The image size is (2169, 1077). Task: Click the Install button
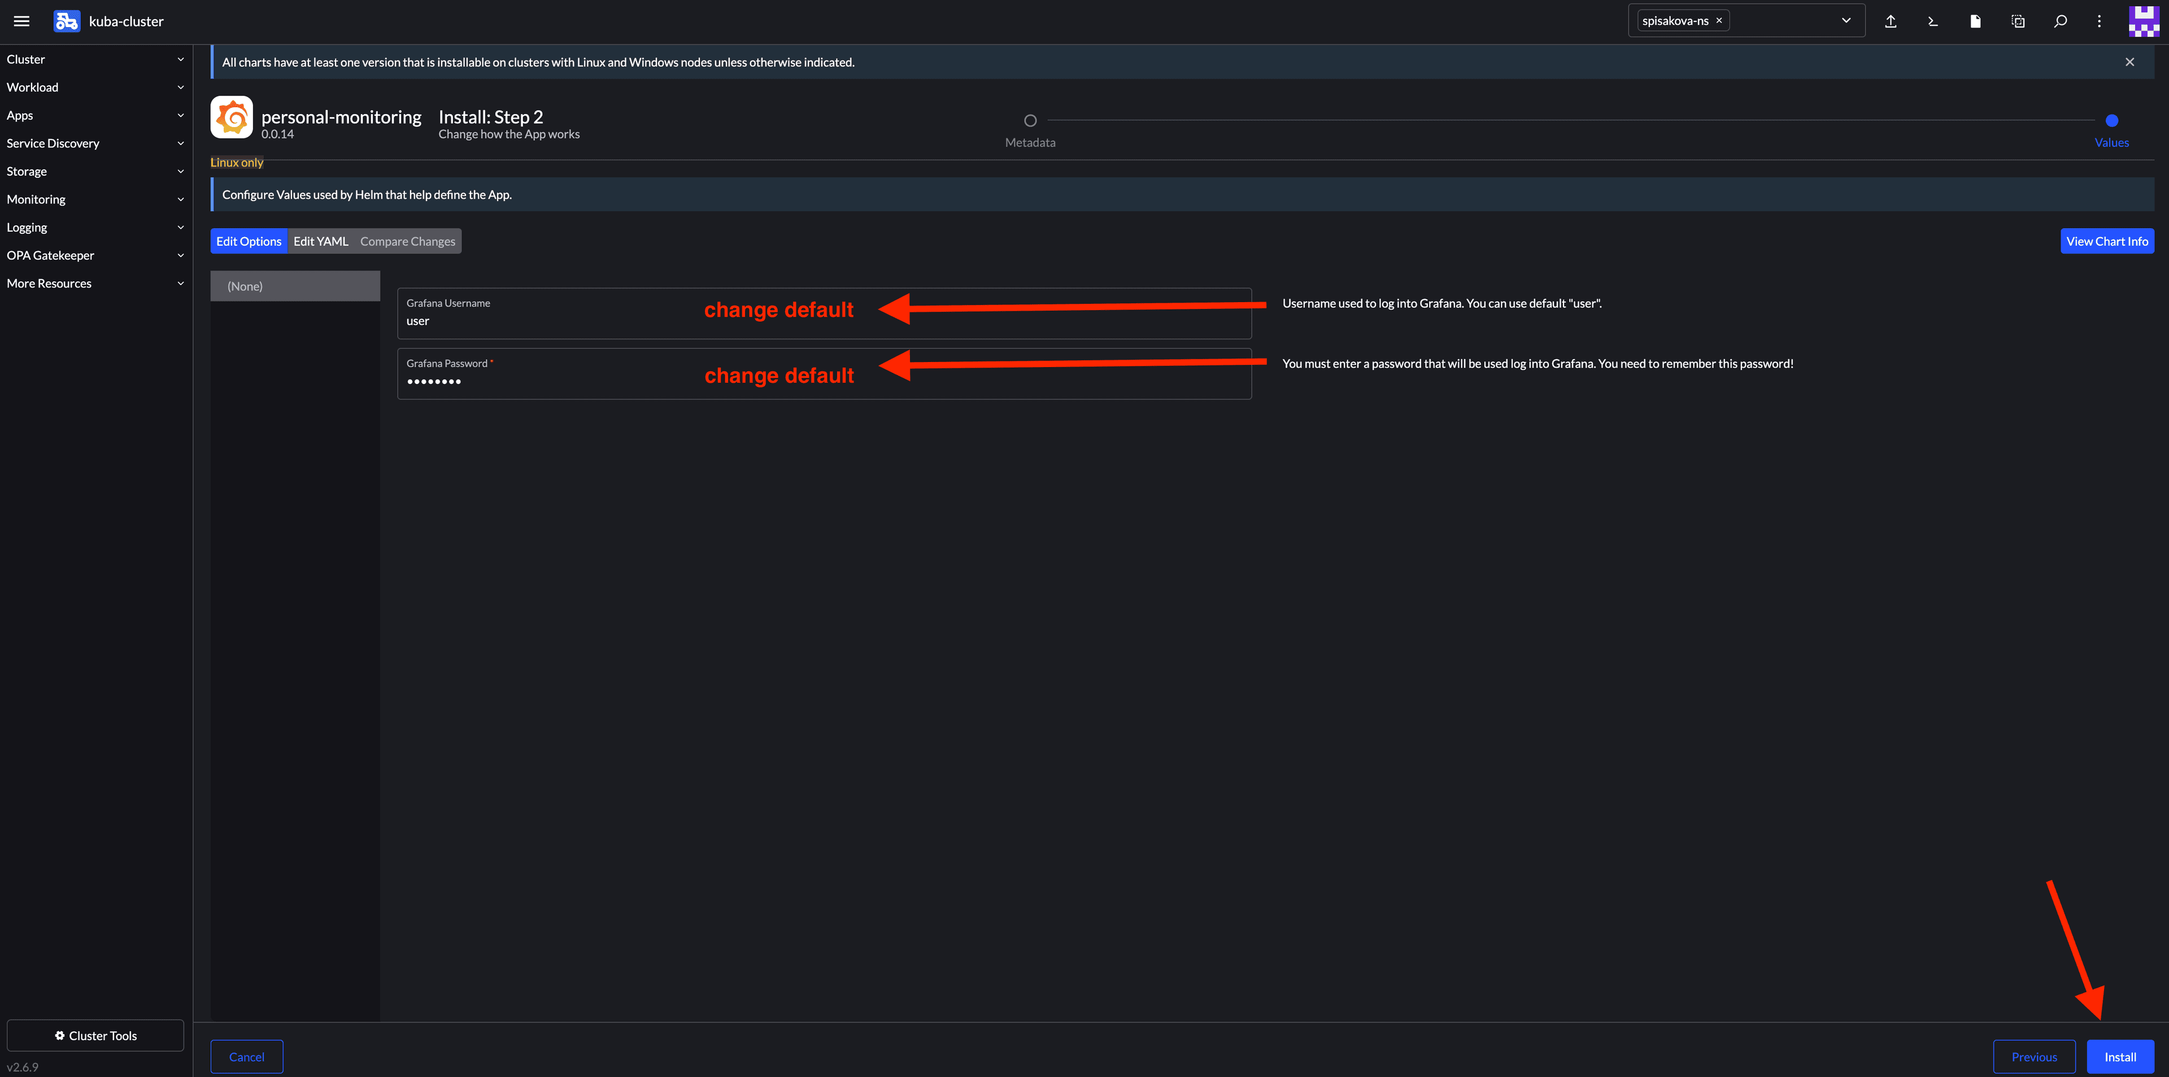[2119, 1057]
